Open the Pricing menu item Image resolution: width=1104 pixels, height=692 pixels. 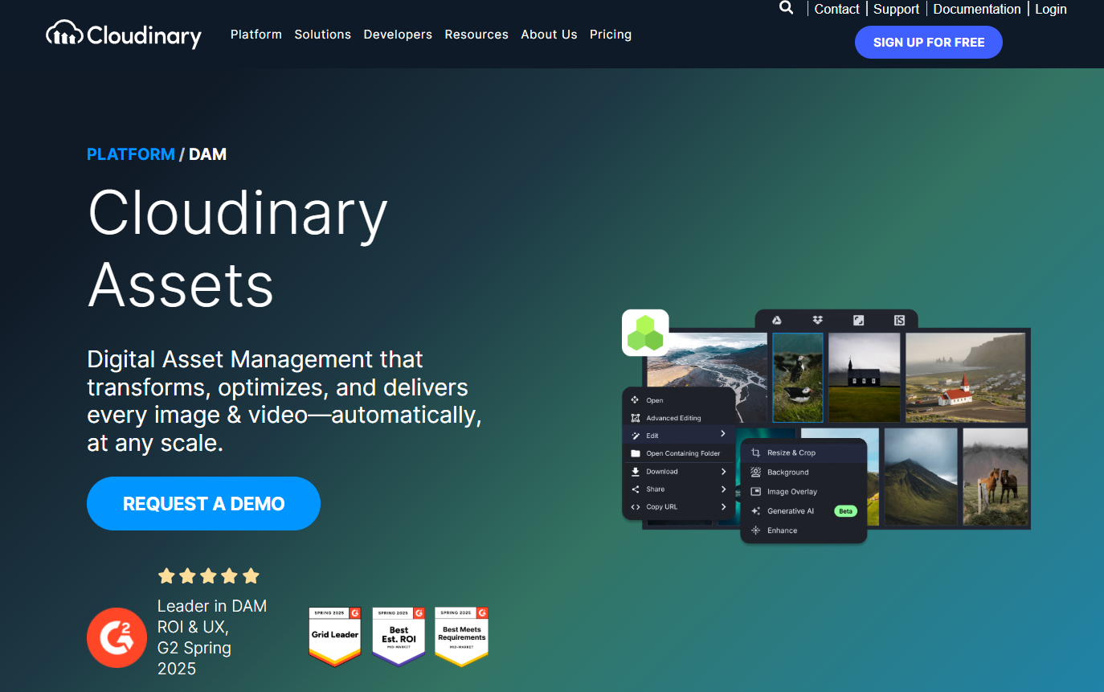tap(610, 35)
